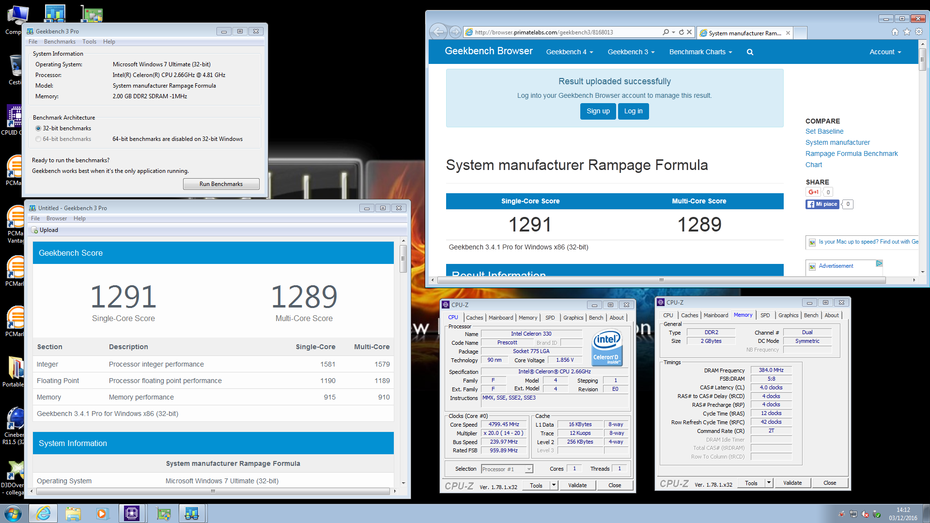
Task: Stop loading the page in IE
Action: [x=689, y=32]
